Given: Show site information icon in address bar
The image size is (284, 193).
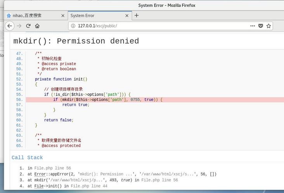Looking at the screenshot, I should click(73, 26).
